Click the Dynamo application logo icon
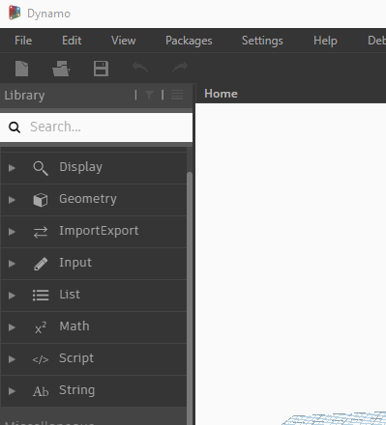 tap(15, 14)
